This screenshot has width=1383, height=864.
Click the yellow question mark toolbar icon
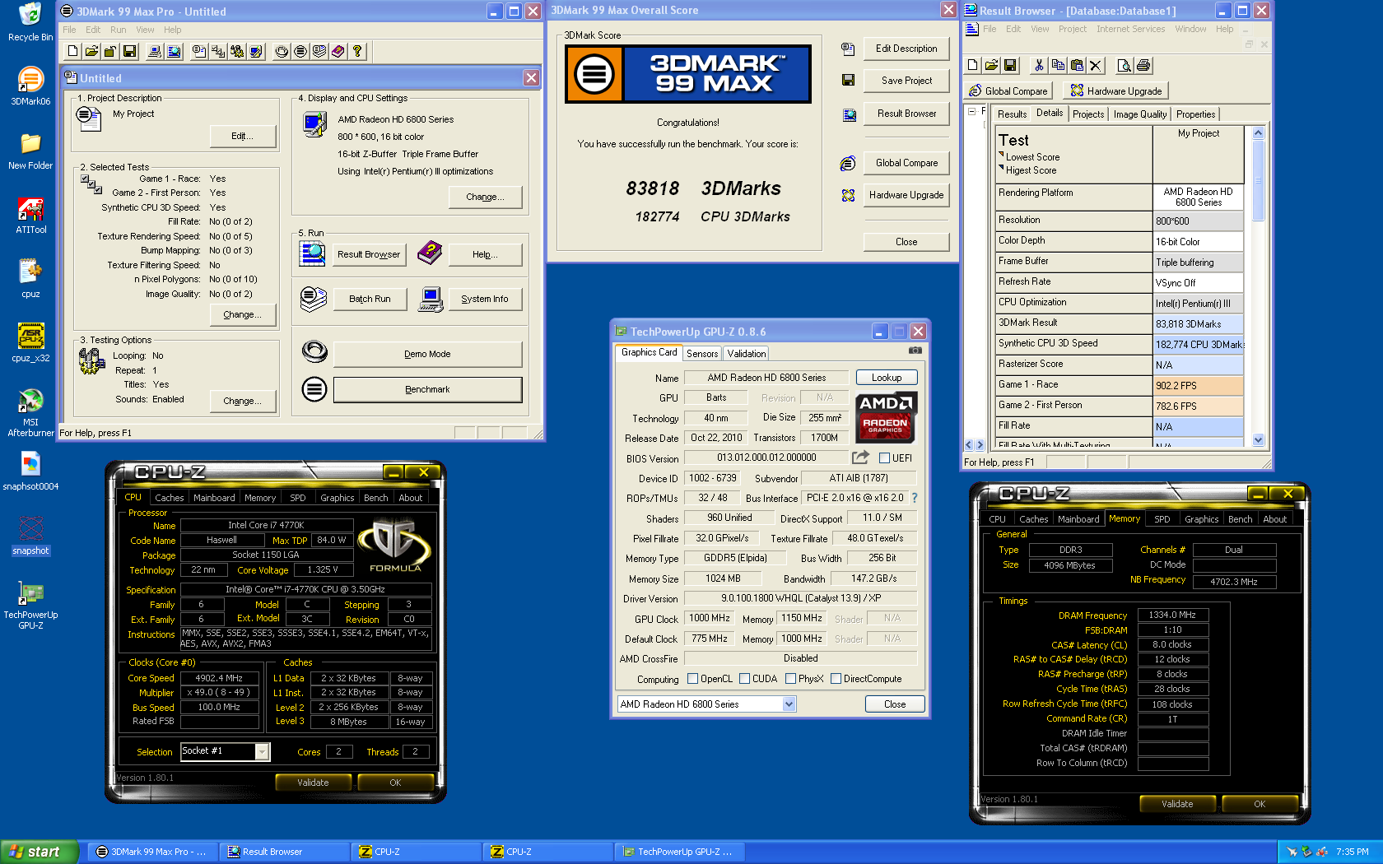click(356, 51)
